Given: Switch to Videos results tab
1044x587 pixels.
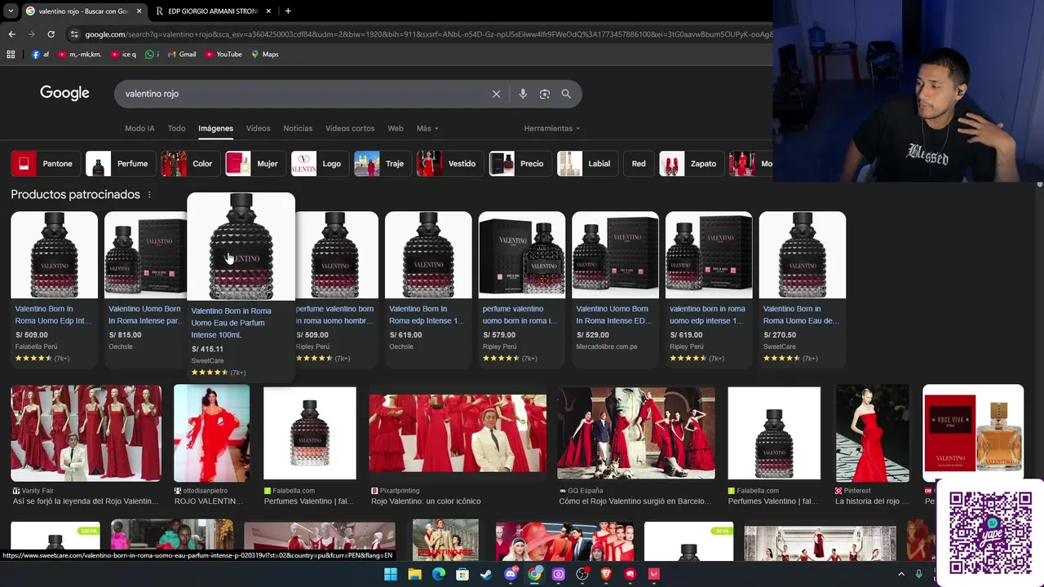Looking at the screenshot, I should tap(258, 128).
